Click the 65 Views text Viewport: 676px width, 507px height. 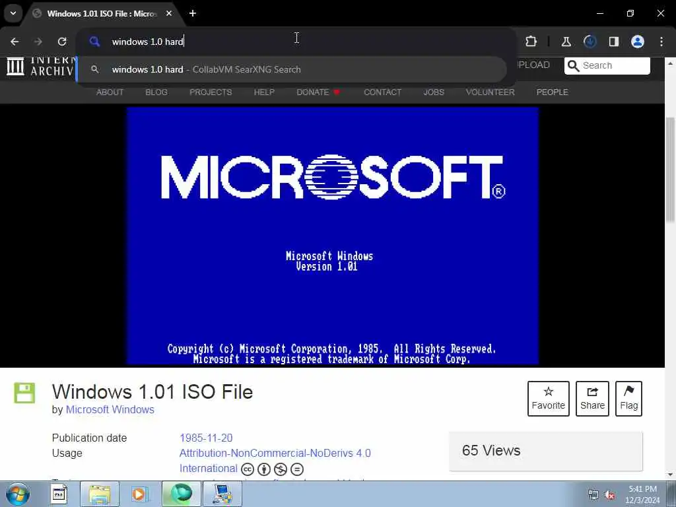click(491, 450)
